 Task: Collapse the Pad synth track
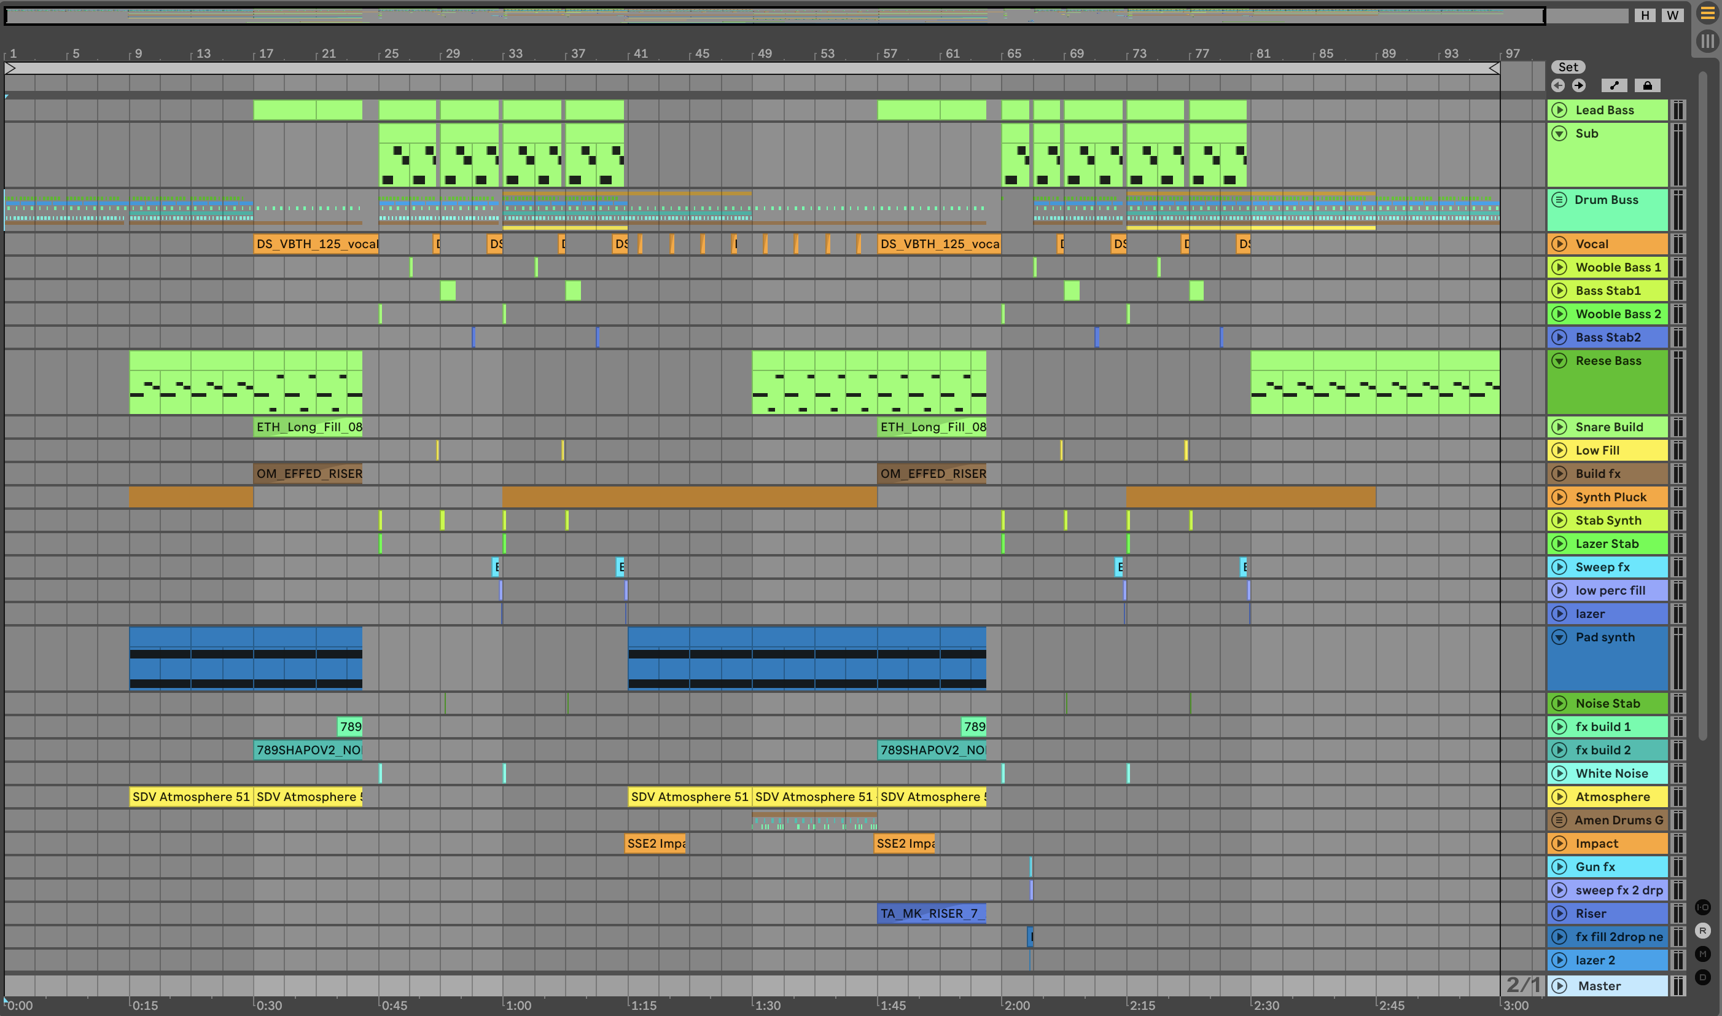(x=1560, y=638)
